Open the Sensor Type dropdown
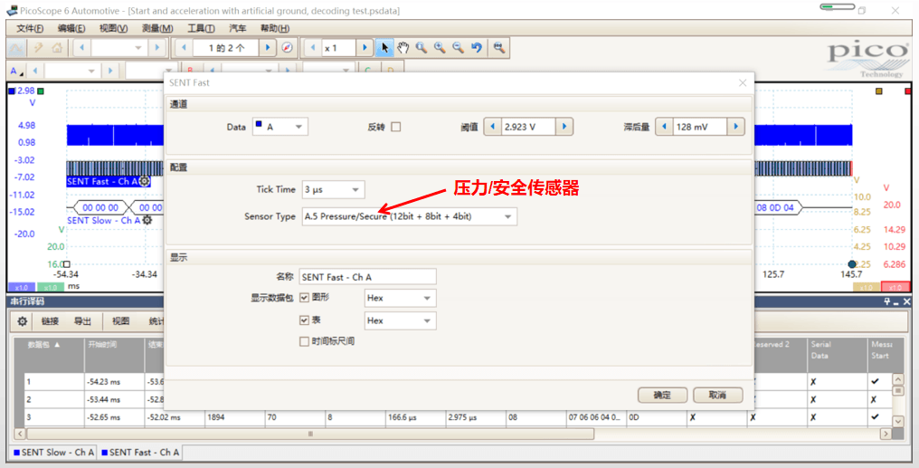 (410, 216)
